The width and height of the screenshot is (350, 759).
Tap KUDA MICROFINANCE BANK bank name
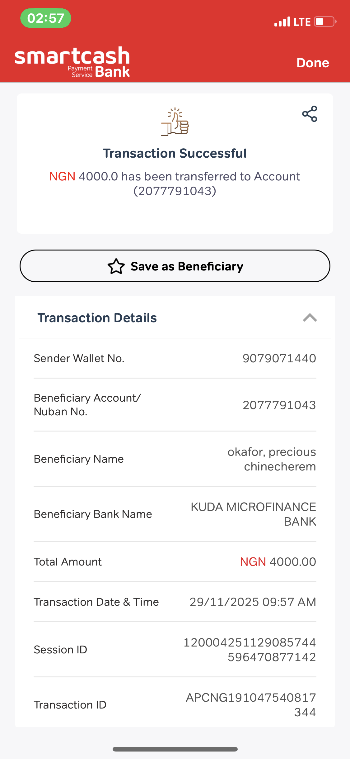pos(253,514)
